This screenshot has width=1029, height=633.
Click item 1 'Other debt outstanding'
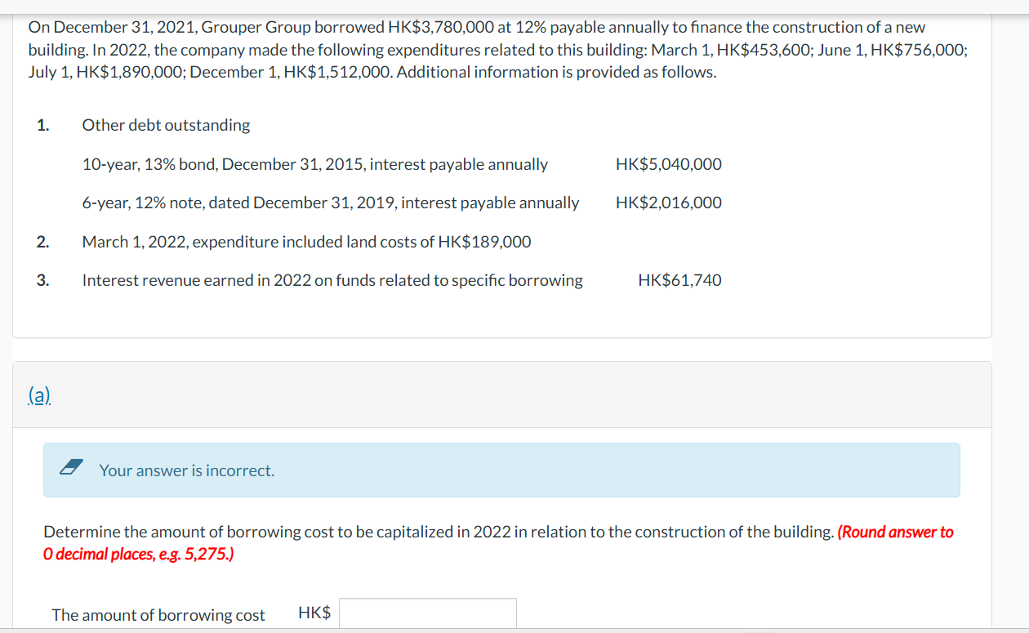[x=166, y=125]
